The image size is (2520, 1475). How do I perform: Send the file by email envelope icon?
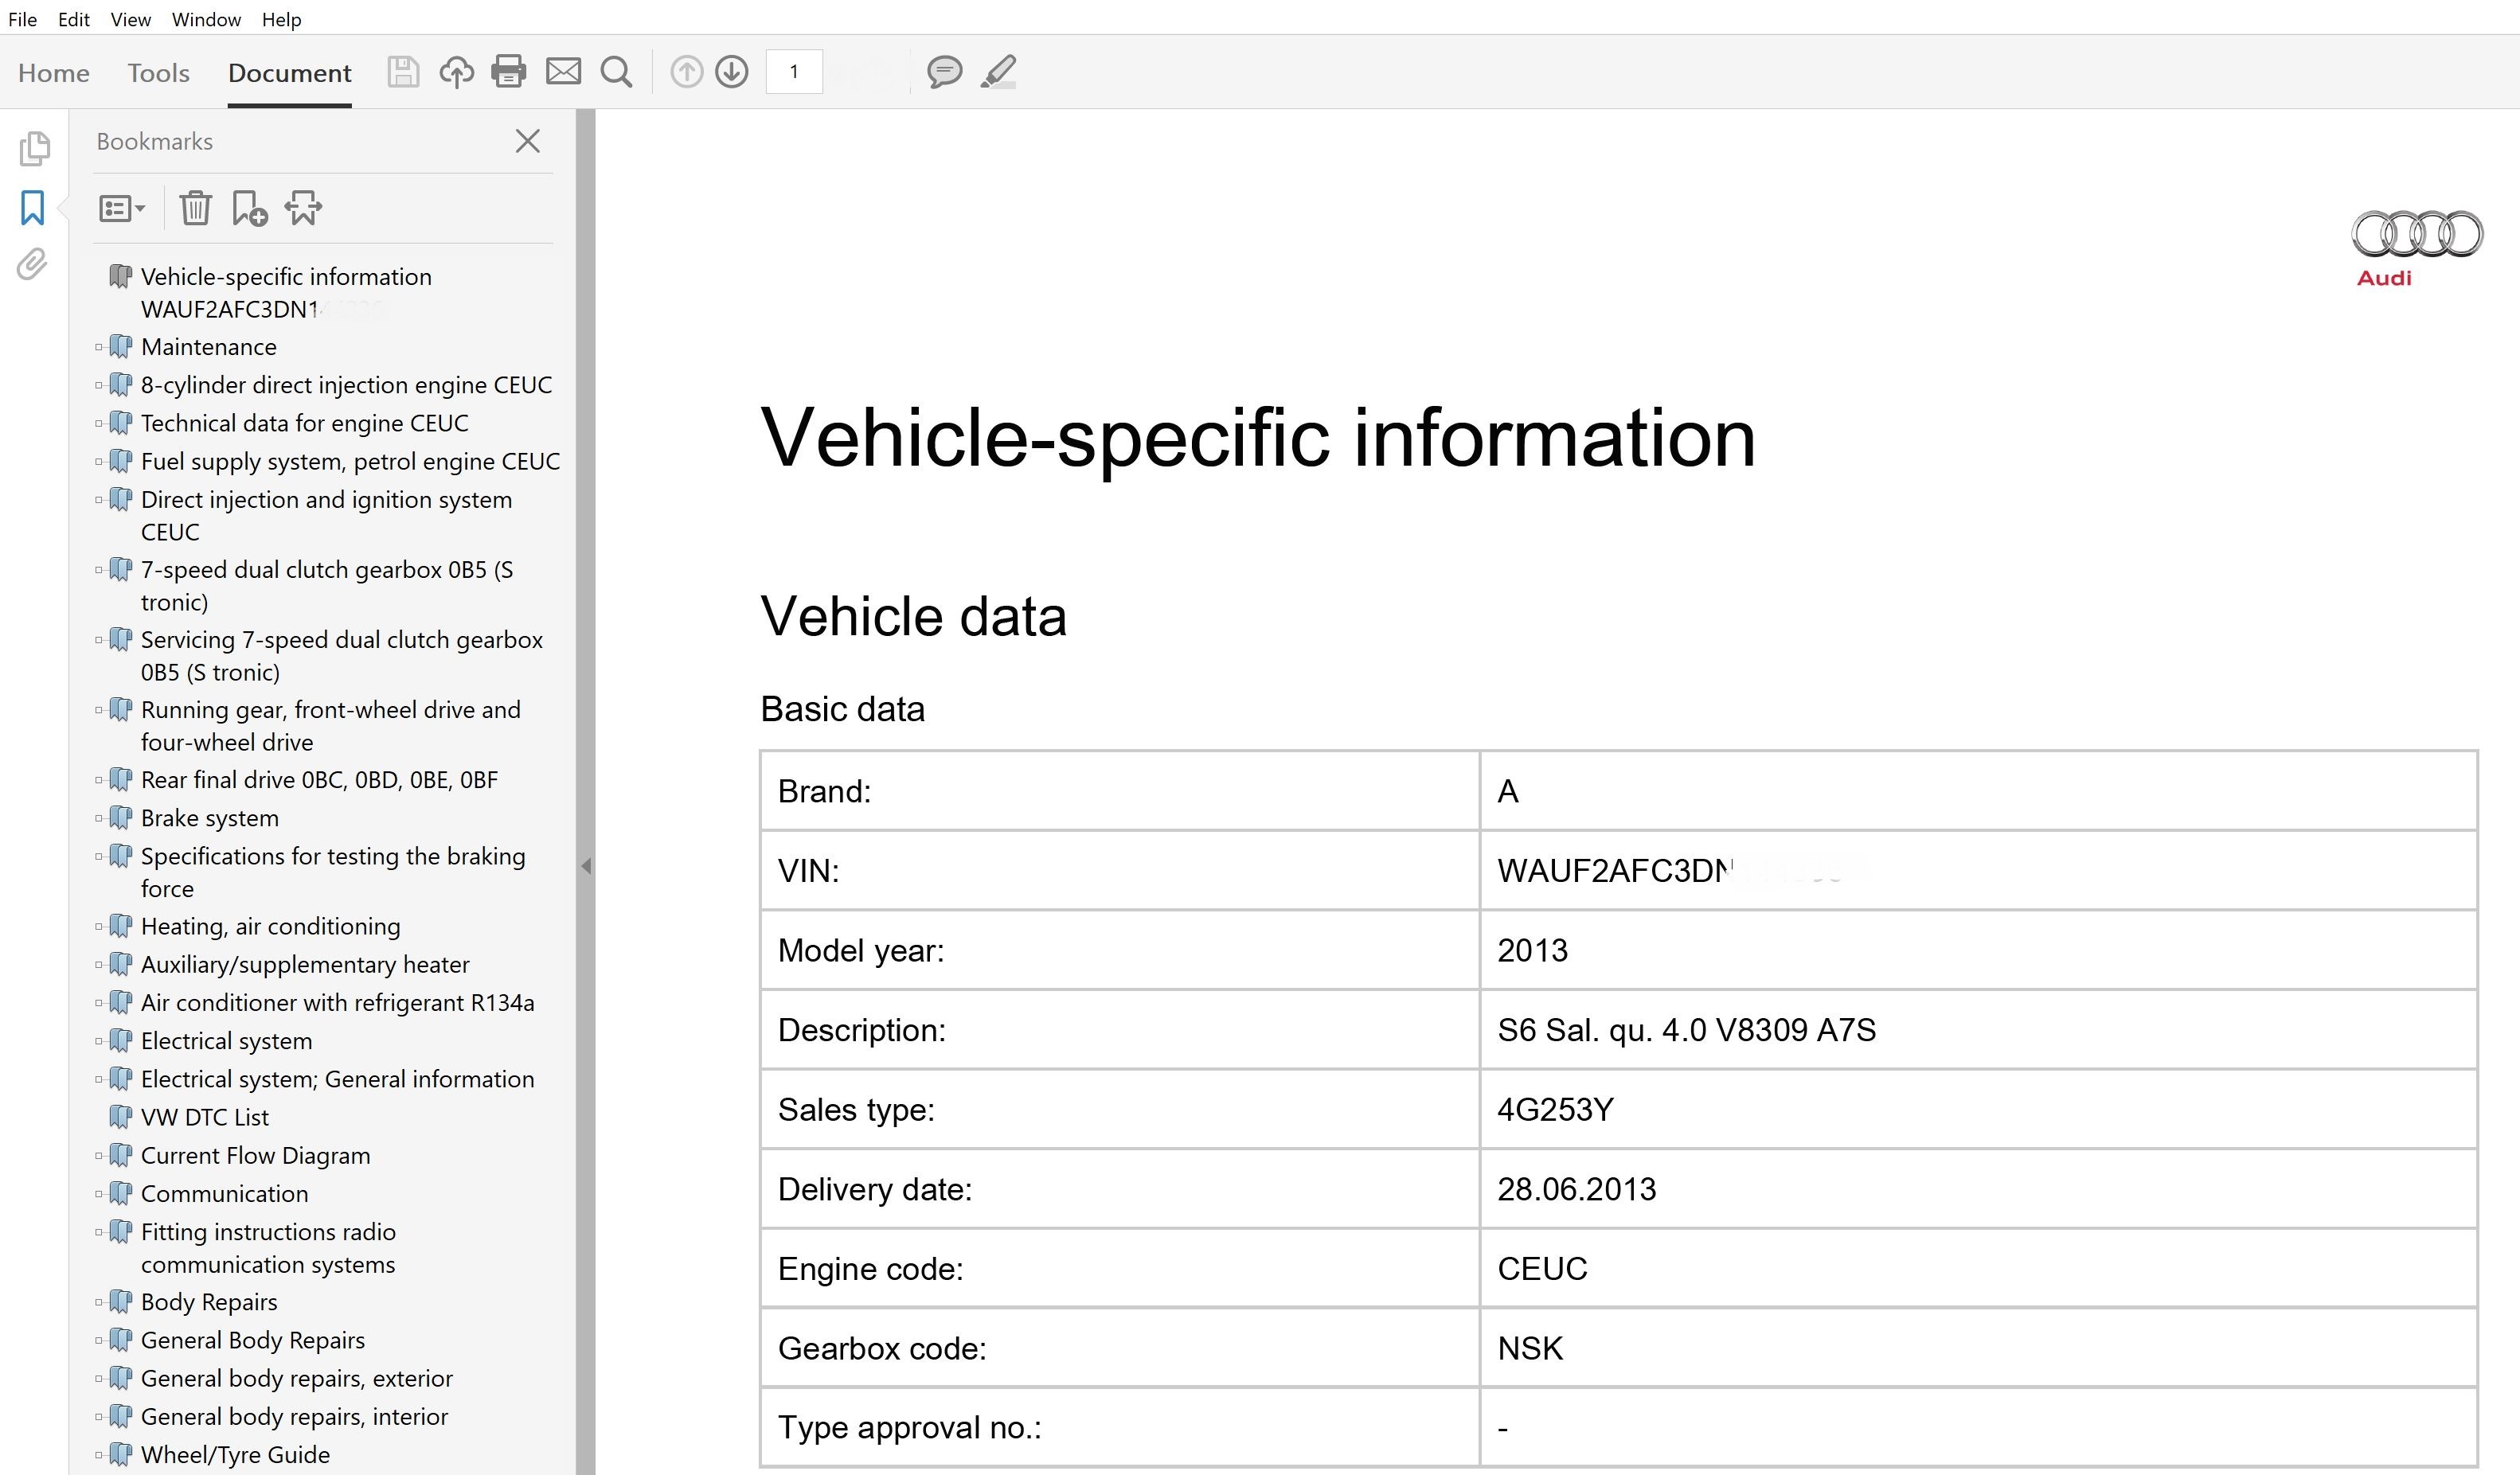pos(563,72)
